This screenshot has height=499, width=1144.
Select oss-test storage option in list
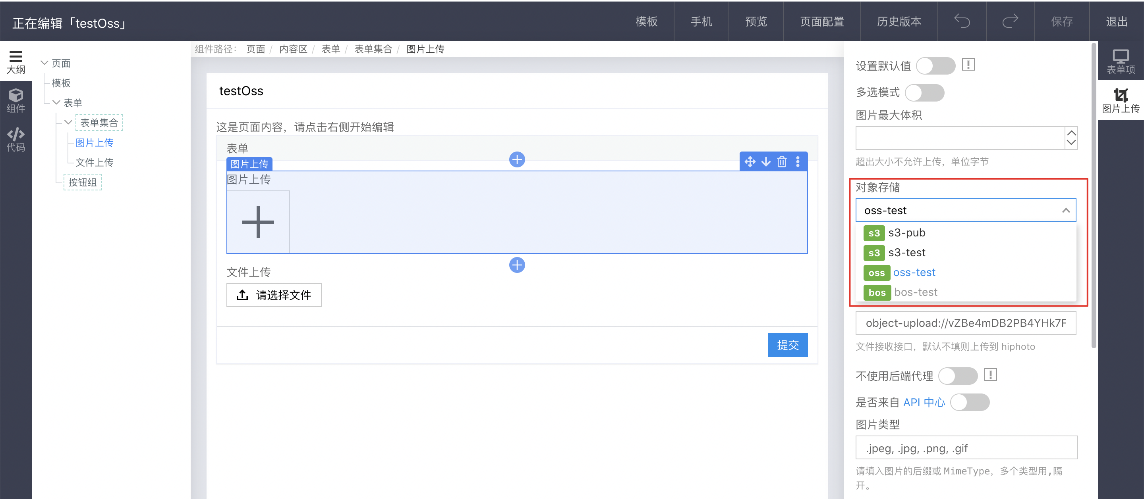coord(966,273)
